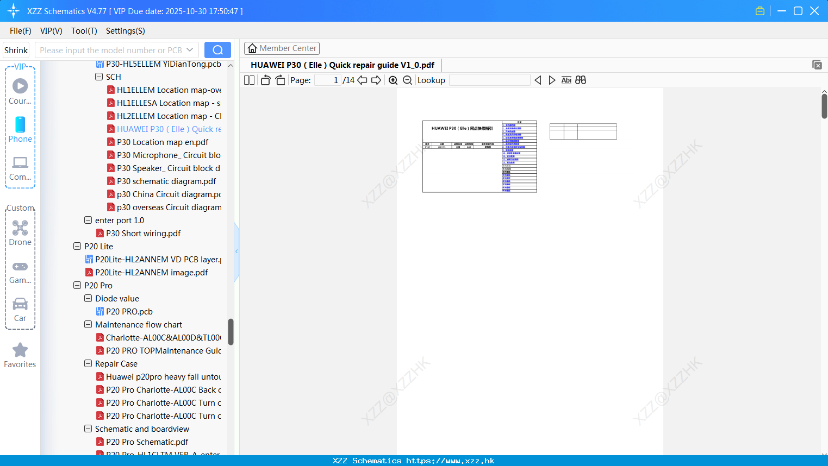828x466 pixels.
Task: Open the File(F) menu
Action: (21, 31)
